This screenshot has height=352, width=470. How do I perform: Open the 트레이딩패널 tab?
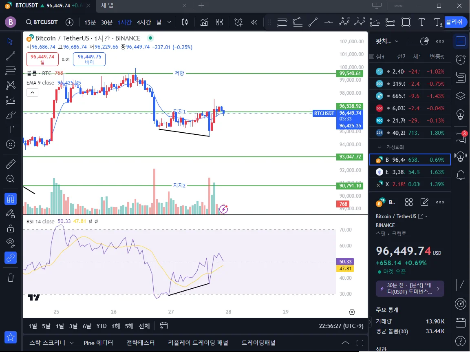pos(258,343)
